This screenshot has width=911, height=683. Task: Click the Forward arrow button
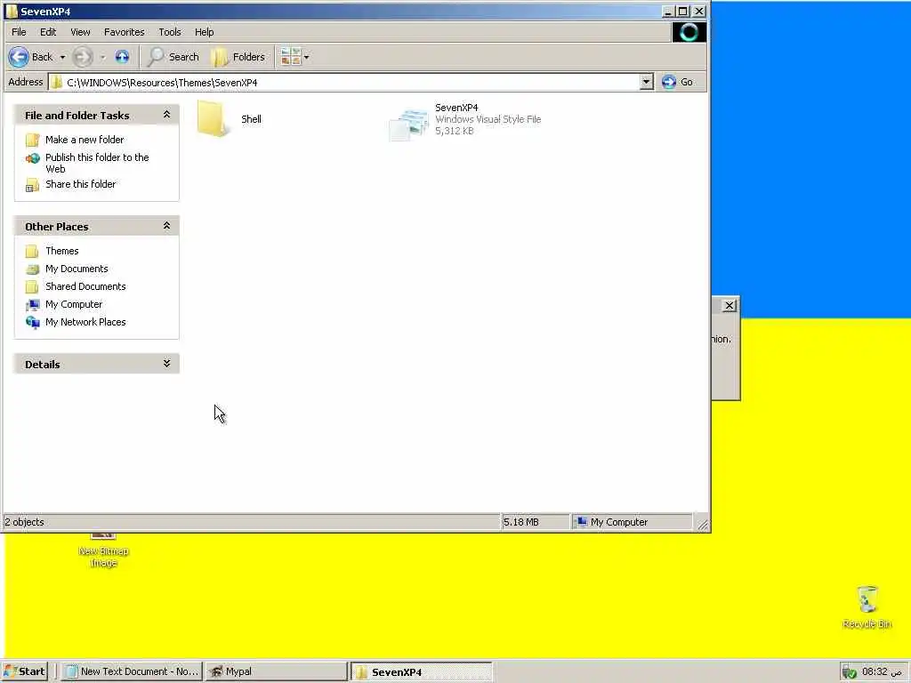pyautogui.click(x=83, y=57)
